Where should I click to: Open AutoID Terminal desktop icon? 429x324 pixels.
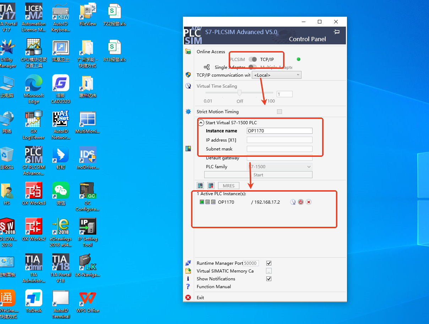pyautogui.click(x=61, y=304)
